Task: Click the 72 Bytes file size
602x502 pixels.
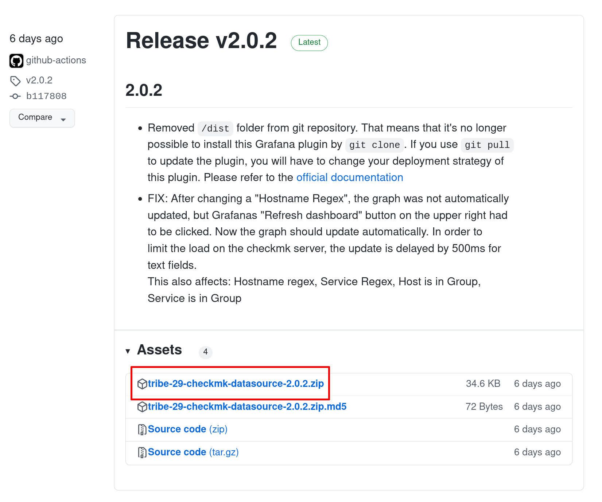Action: 484,407
